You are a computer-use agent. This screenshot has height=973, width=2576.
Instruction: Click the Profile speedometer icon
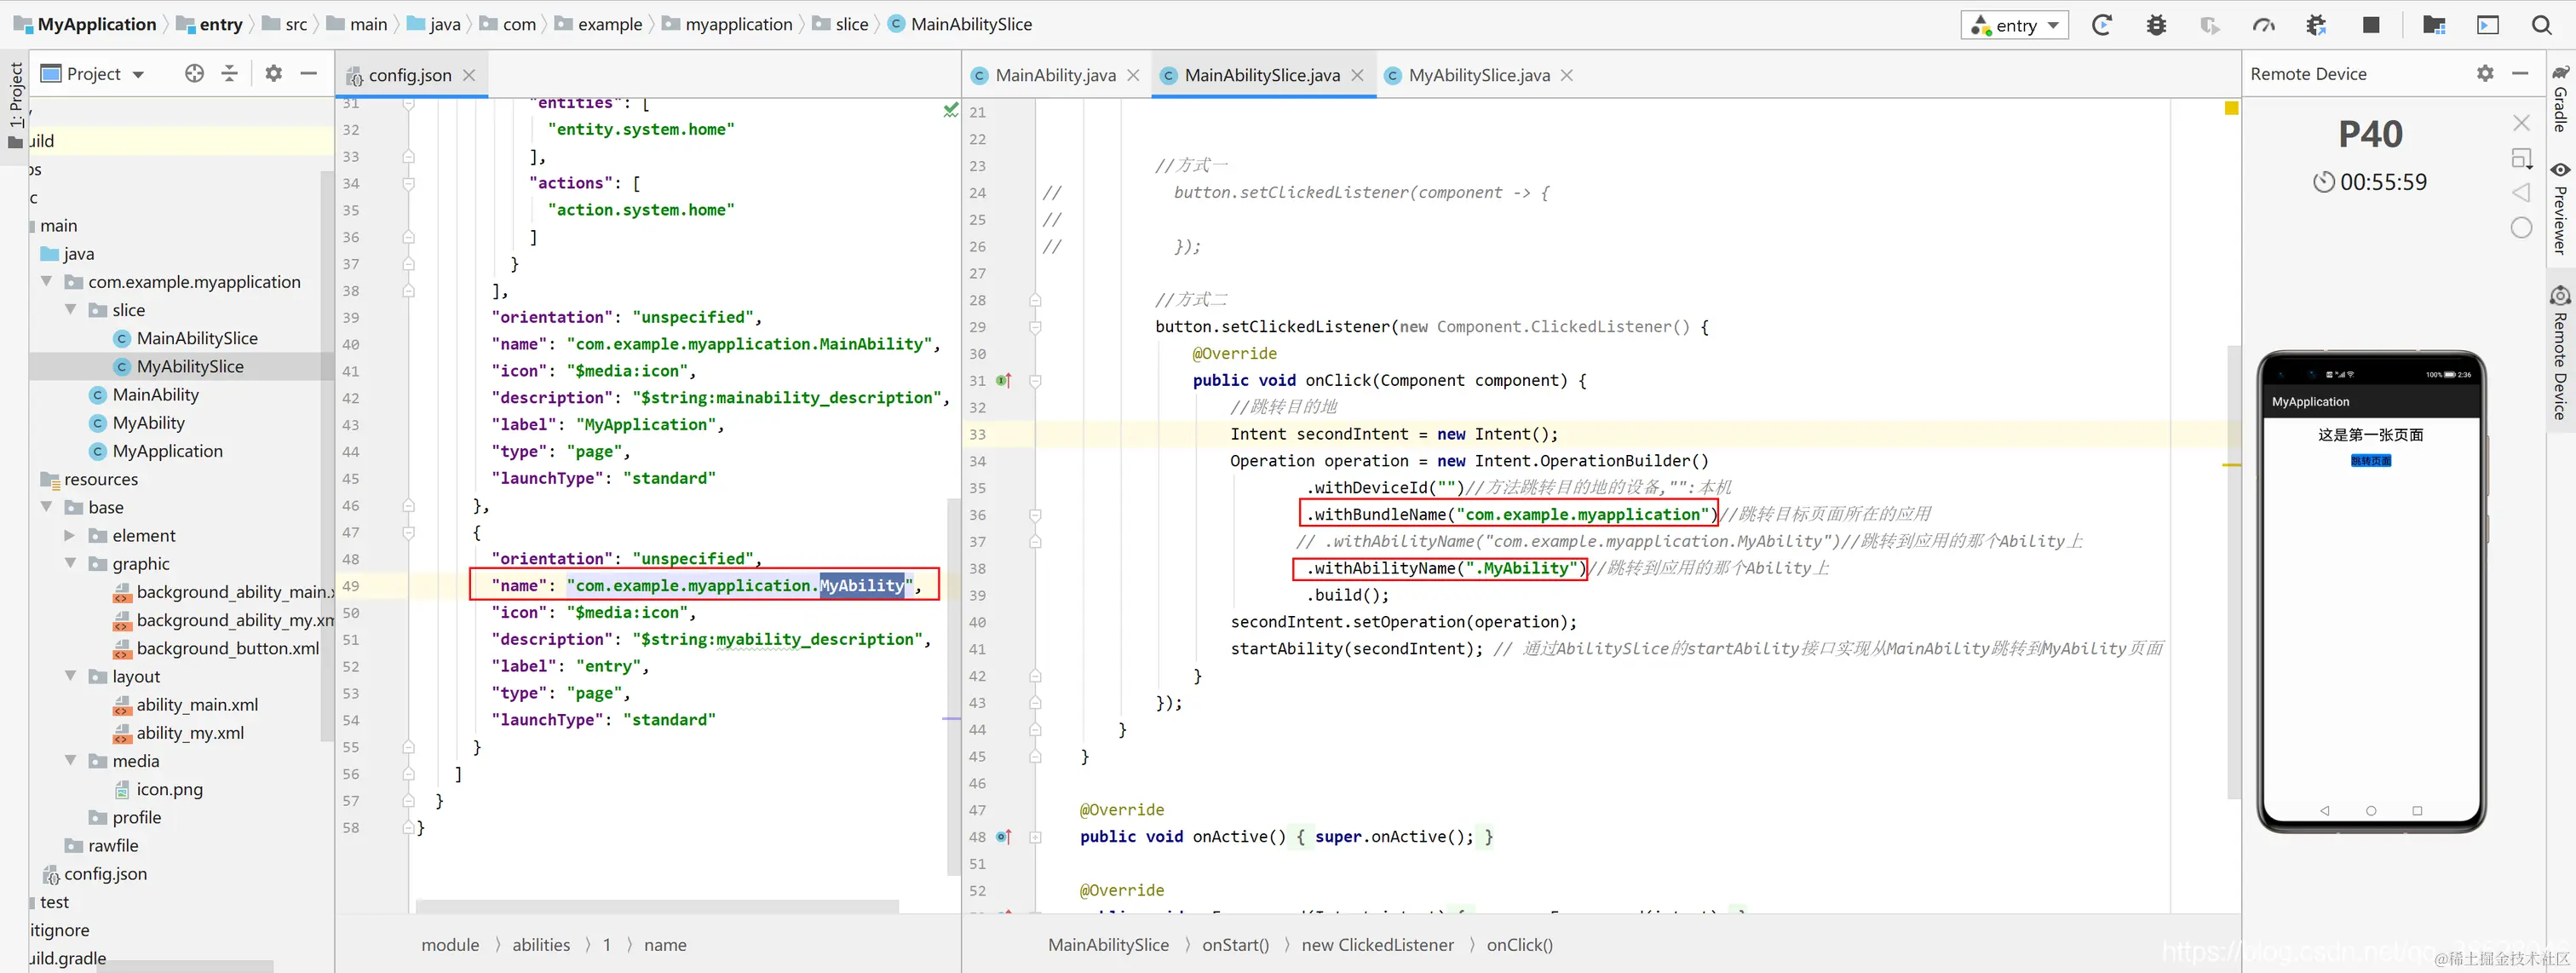click(2263, 25)
